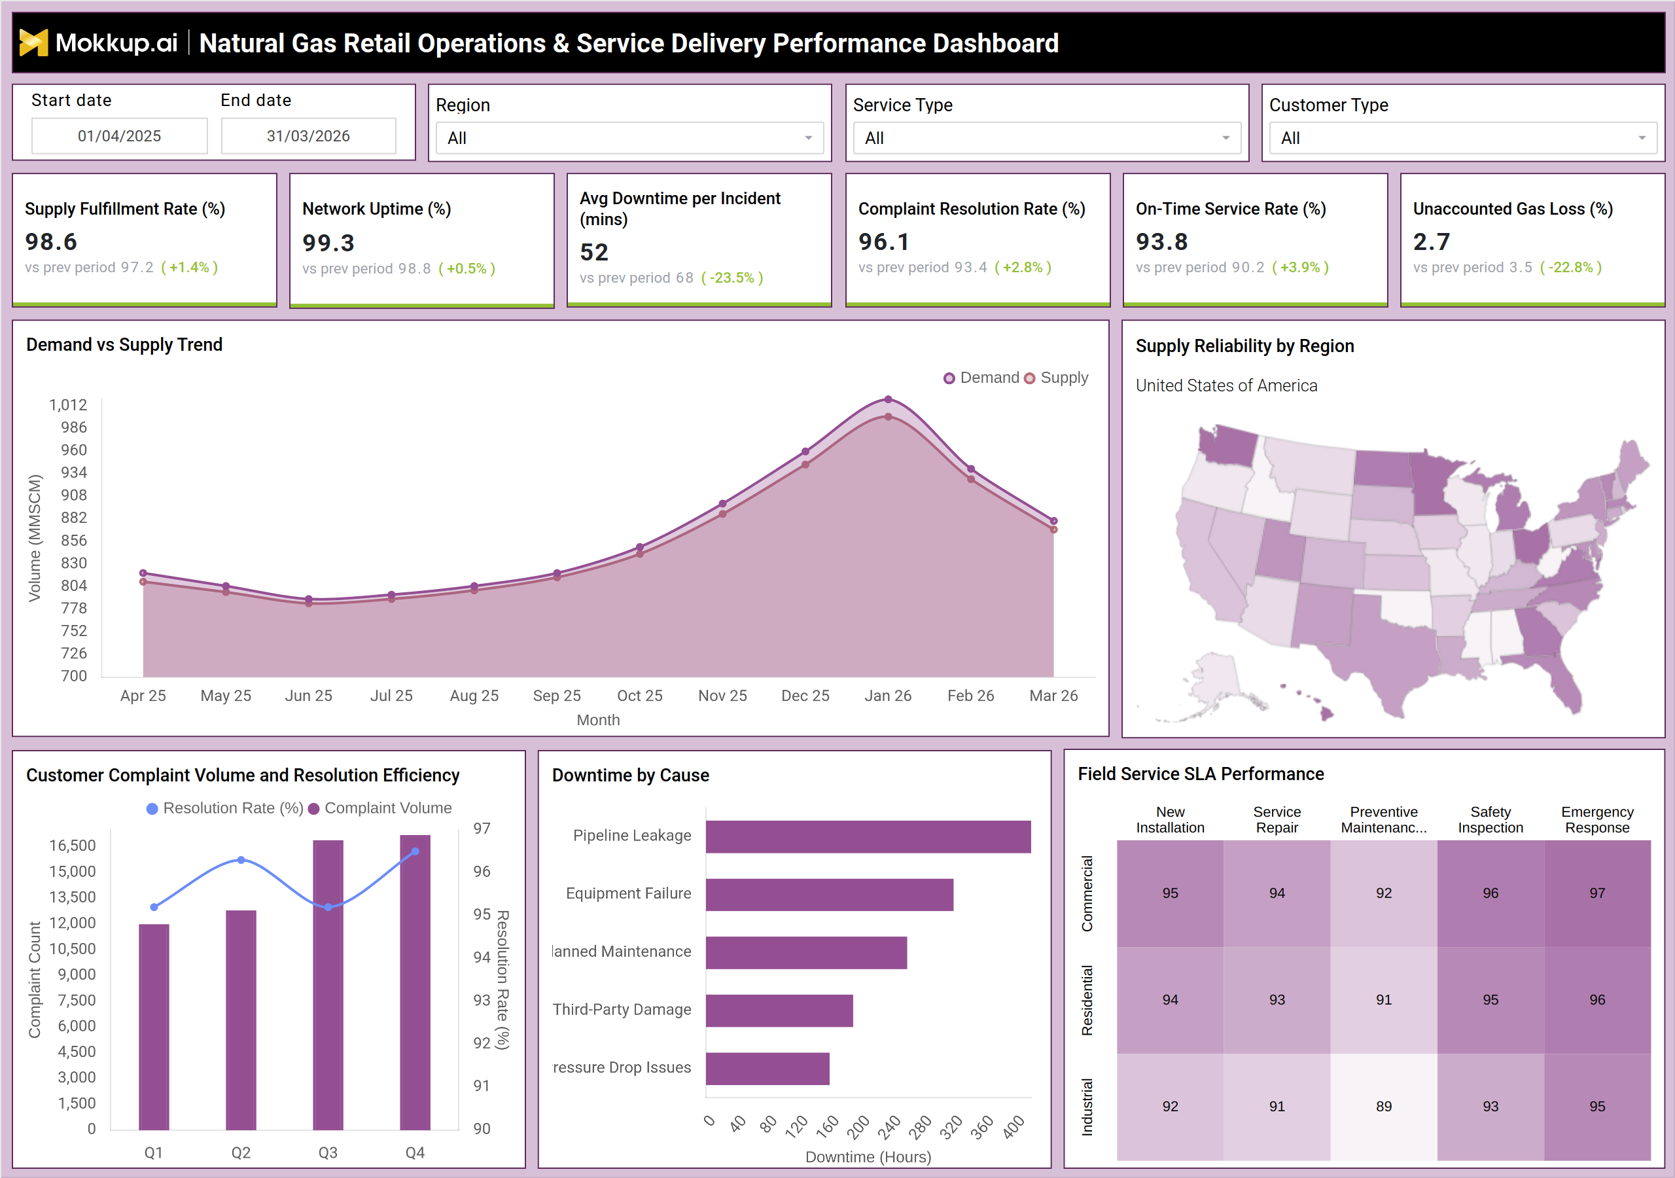This screenshot has height=1178, width=1675.
Task: Expand the Region dropdown
Action: point(629,138)
